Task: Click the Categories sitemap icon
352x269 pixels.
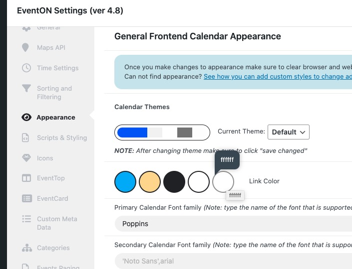Action: [27, 248]
